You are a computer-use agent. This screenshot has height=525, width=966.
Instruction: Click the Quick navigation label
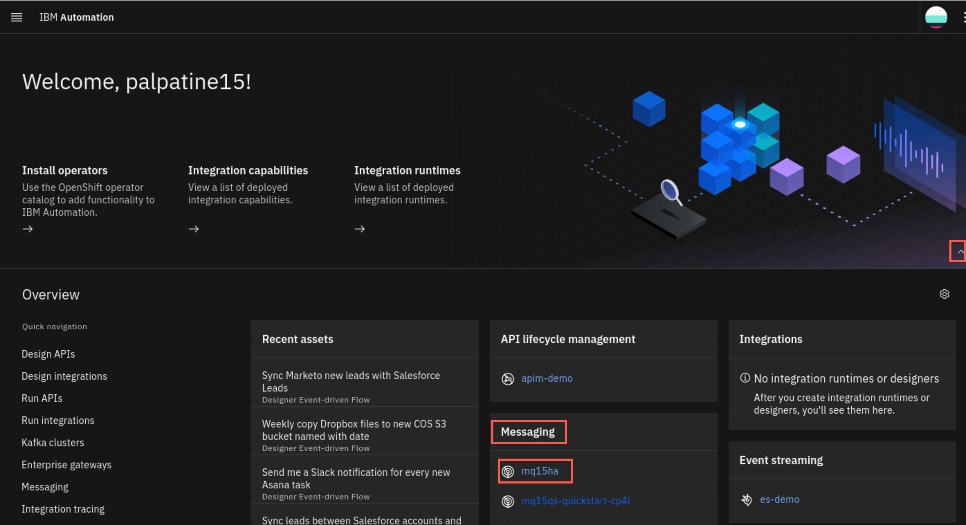point(54,326)
